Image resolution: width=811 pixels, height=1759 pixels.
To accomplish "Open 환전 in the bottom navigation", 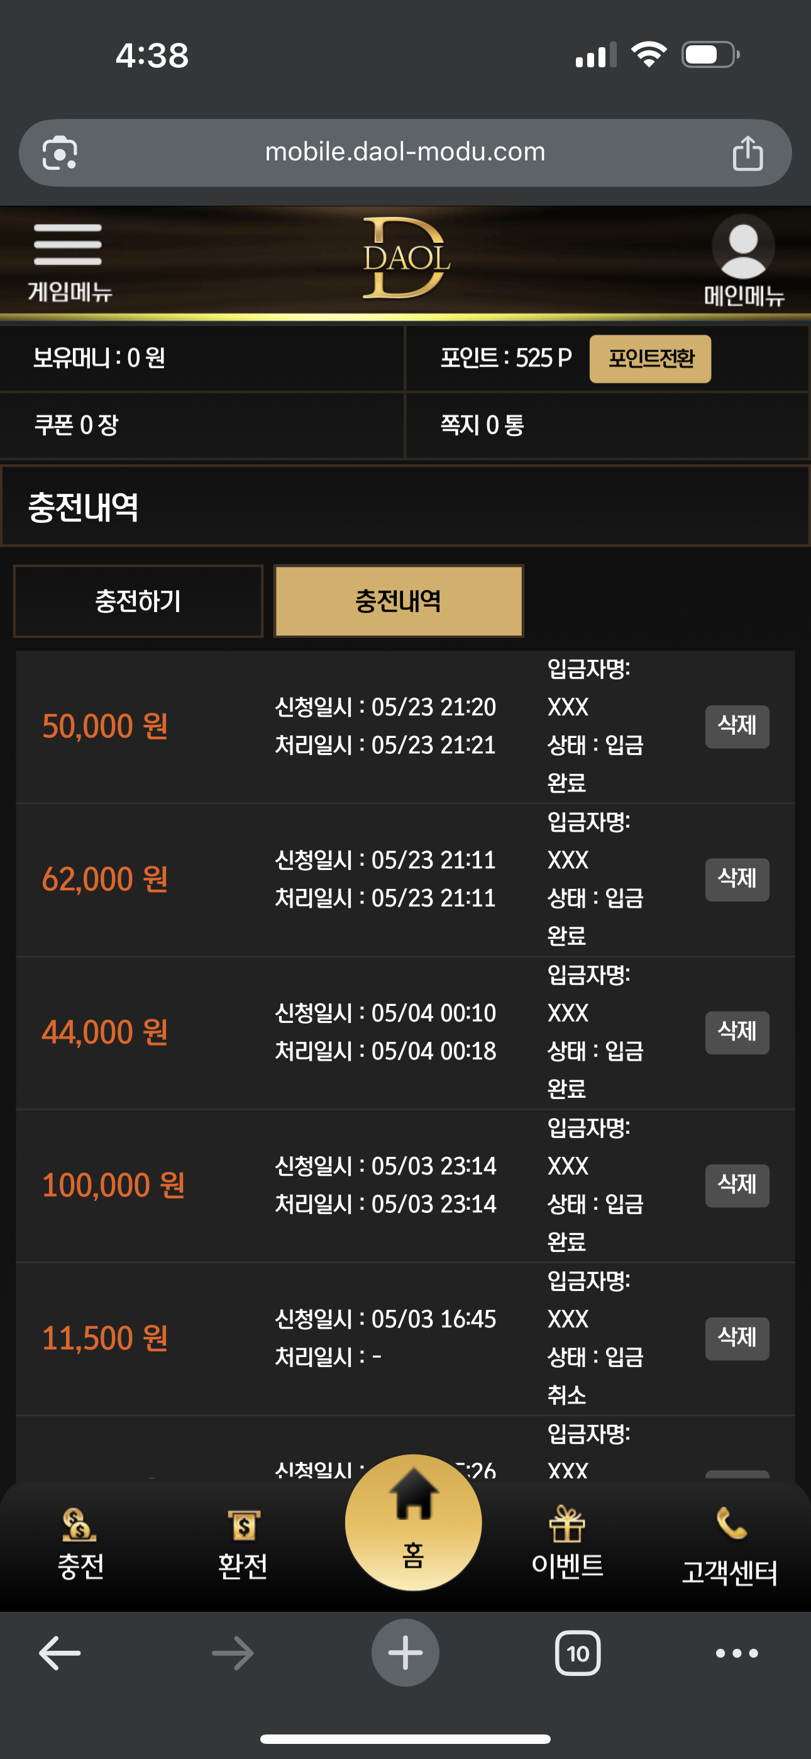I will click(x=243, y=1544).
